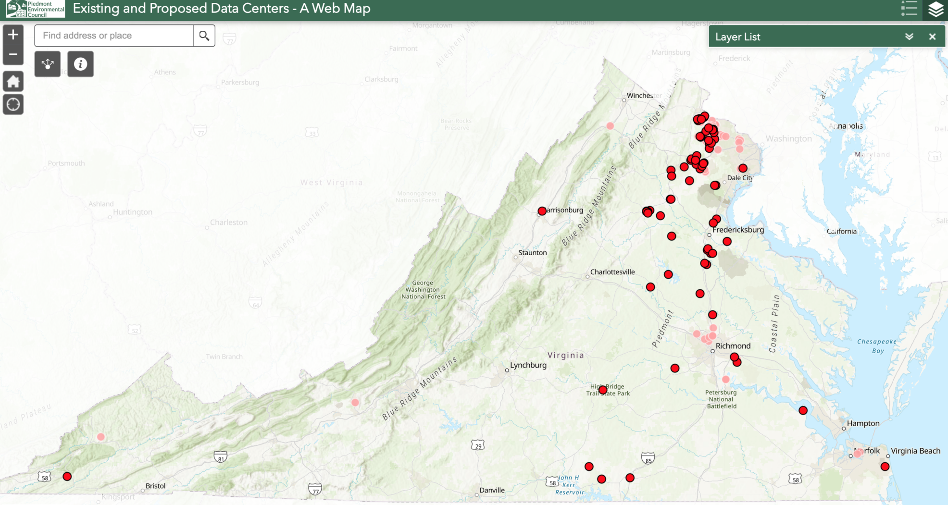The image size is (948, 505).
Task: Click inside the Find address or place field
Action: point(113,35)
